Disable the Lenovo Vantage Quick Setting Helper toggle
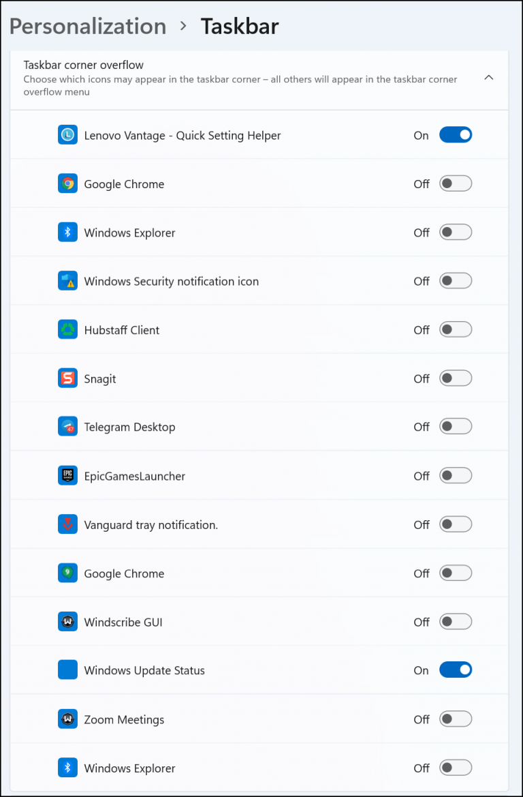 click(x=456, y=134)
